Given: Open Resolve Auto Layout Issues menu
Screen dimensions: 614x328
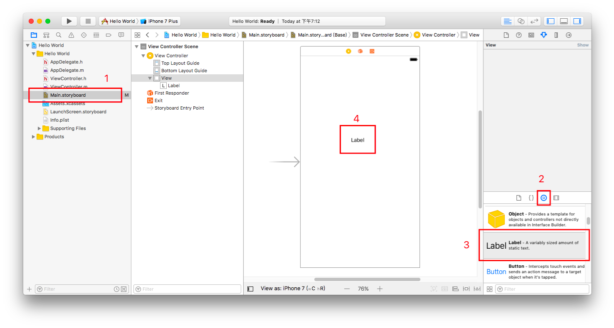Looking at the screenshot, I should (477, 289).
